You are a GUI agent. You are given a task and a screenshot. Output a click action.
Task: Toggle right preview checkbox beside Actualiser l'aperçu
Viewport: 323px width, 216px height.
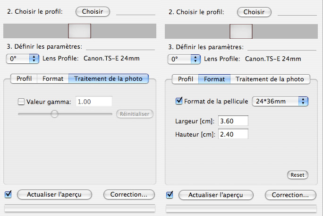coord(170,195)
